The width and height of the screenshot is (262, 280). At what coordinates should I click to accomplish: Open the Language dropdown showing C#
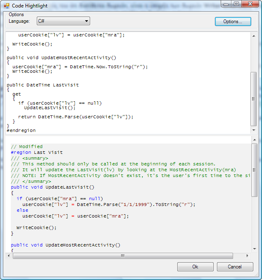click(63, 21)
